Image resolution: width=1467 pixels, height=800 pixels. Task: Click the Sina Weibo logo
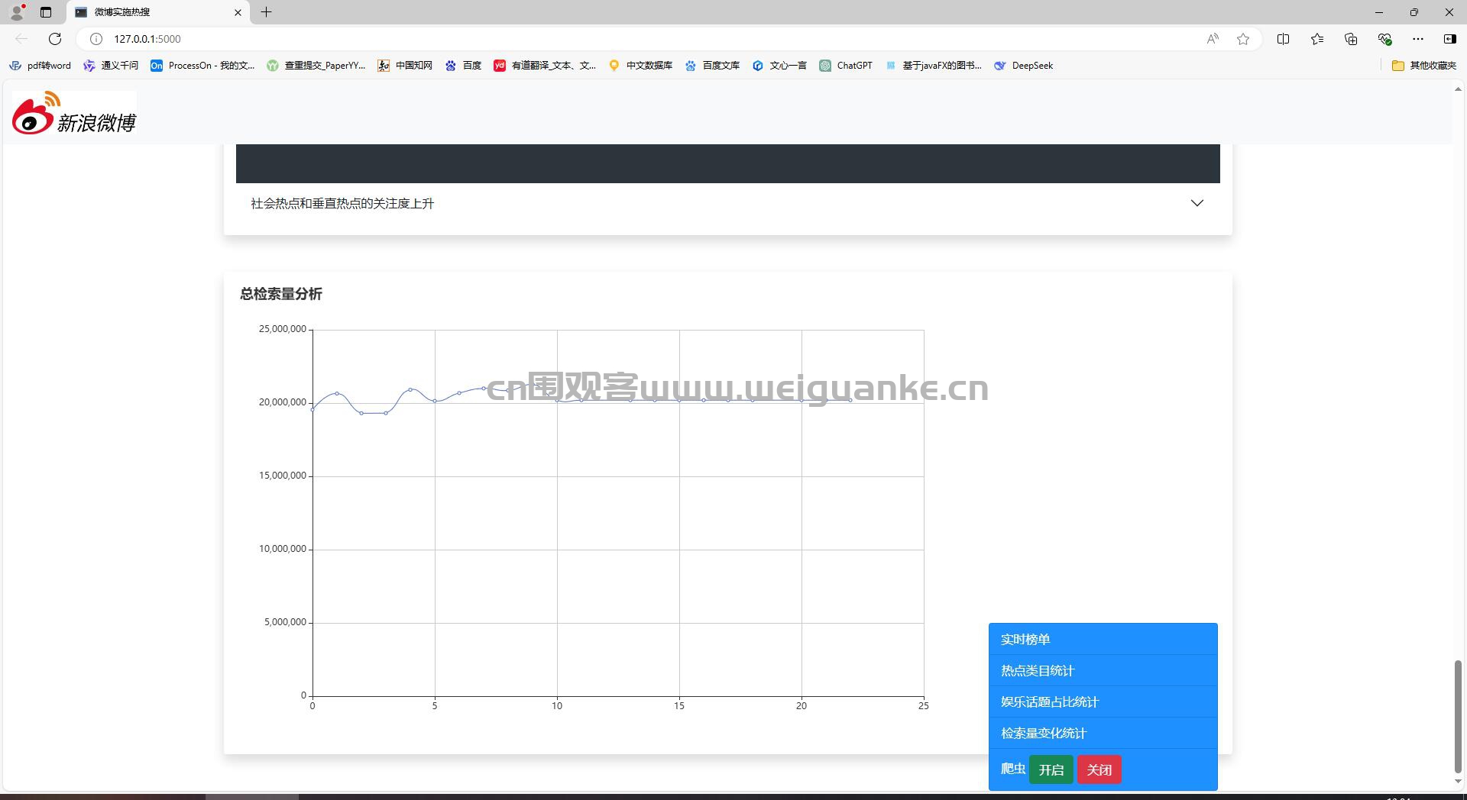coord(74,114)
